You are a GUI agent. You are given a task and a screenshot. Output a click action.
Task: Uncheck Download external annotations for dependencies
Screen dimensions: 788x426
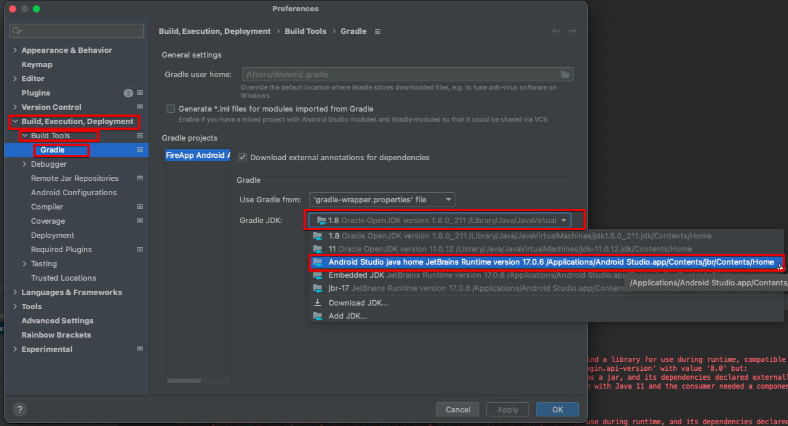point(242,157)
